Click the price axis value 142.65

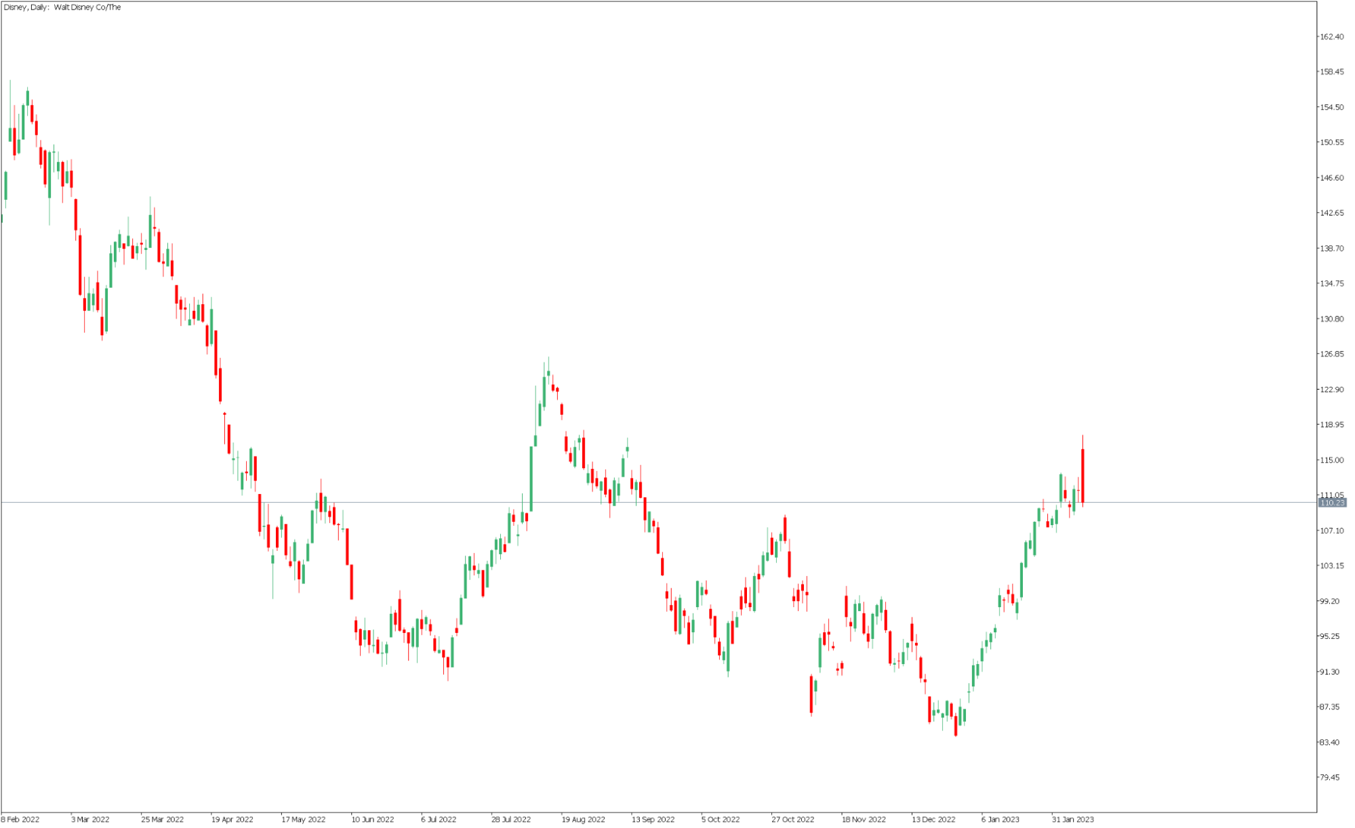coord(1331,213)
